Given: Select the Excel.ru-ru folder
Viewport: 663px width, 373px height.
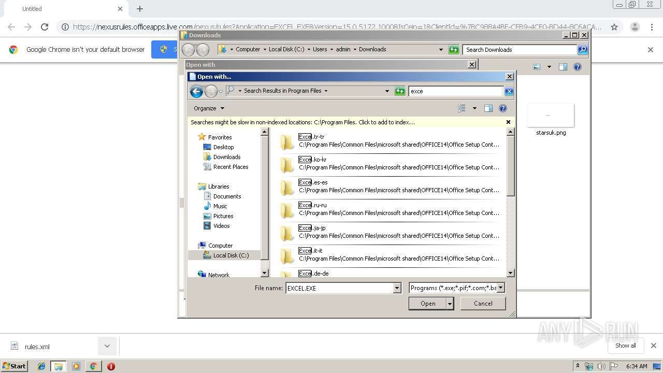Looking at the screenshot, I should [x=391, y=209].
